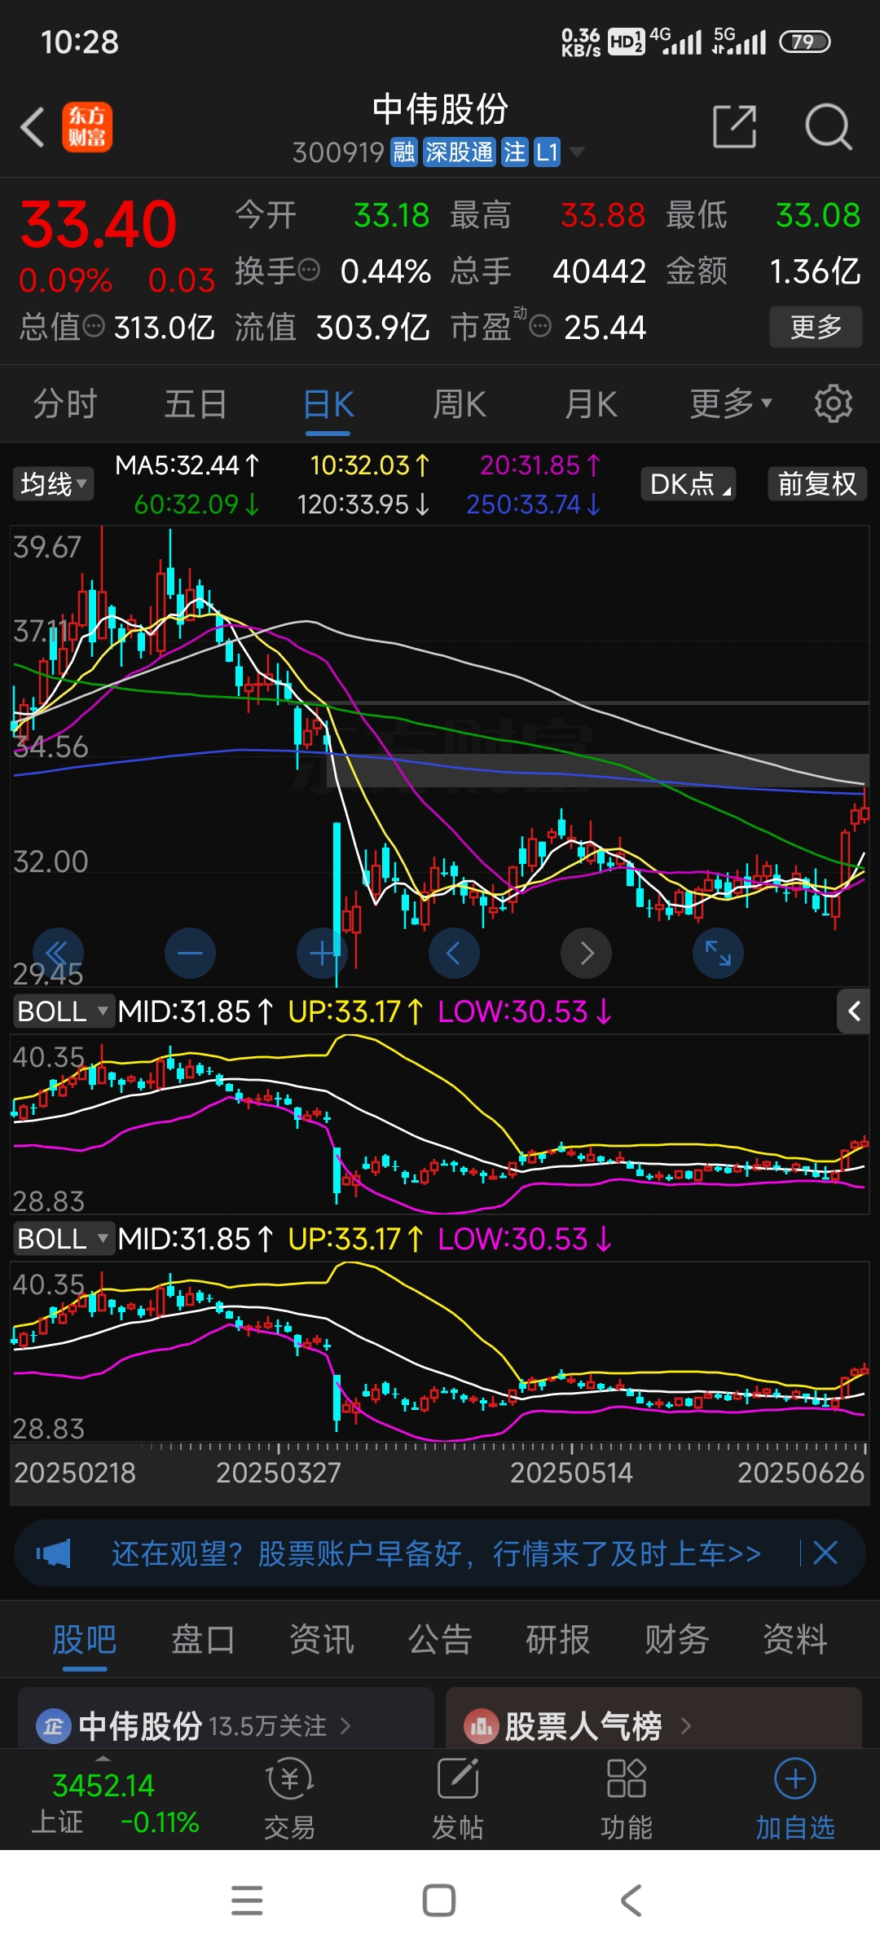Tap the 注 registration tag
This screenshot has width=880, height=1956.
point(514,152)
